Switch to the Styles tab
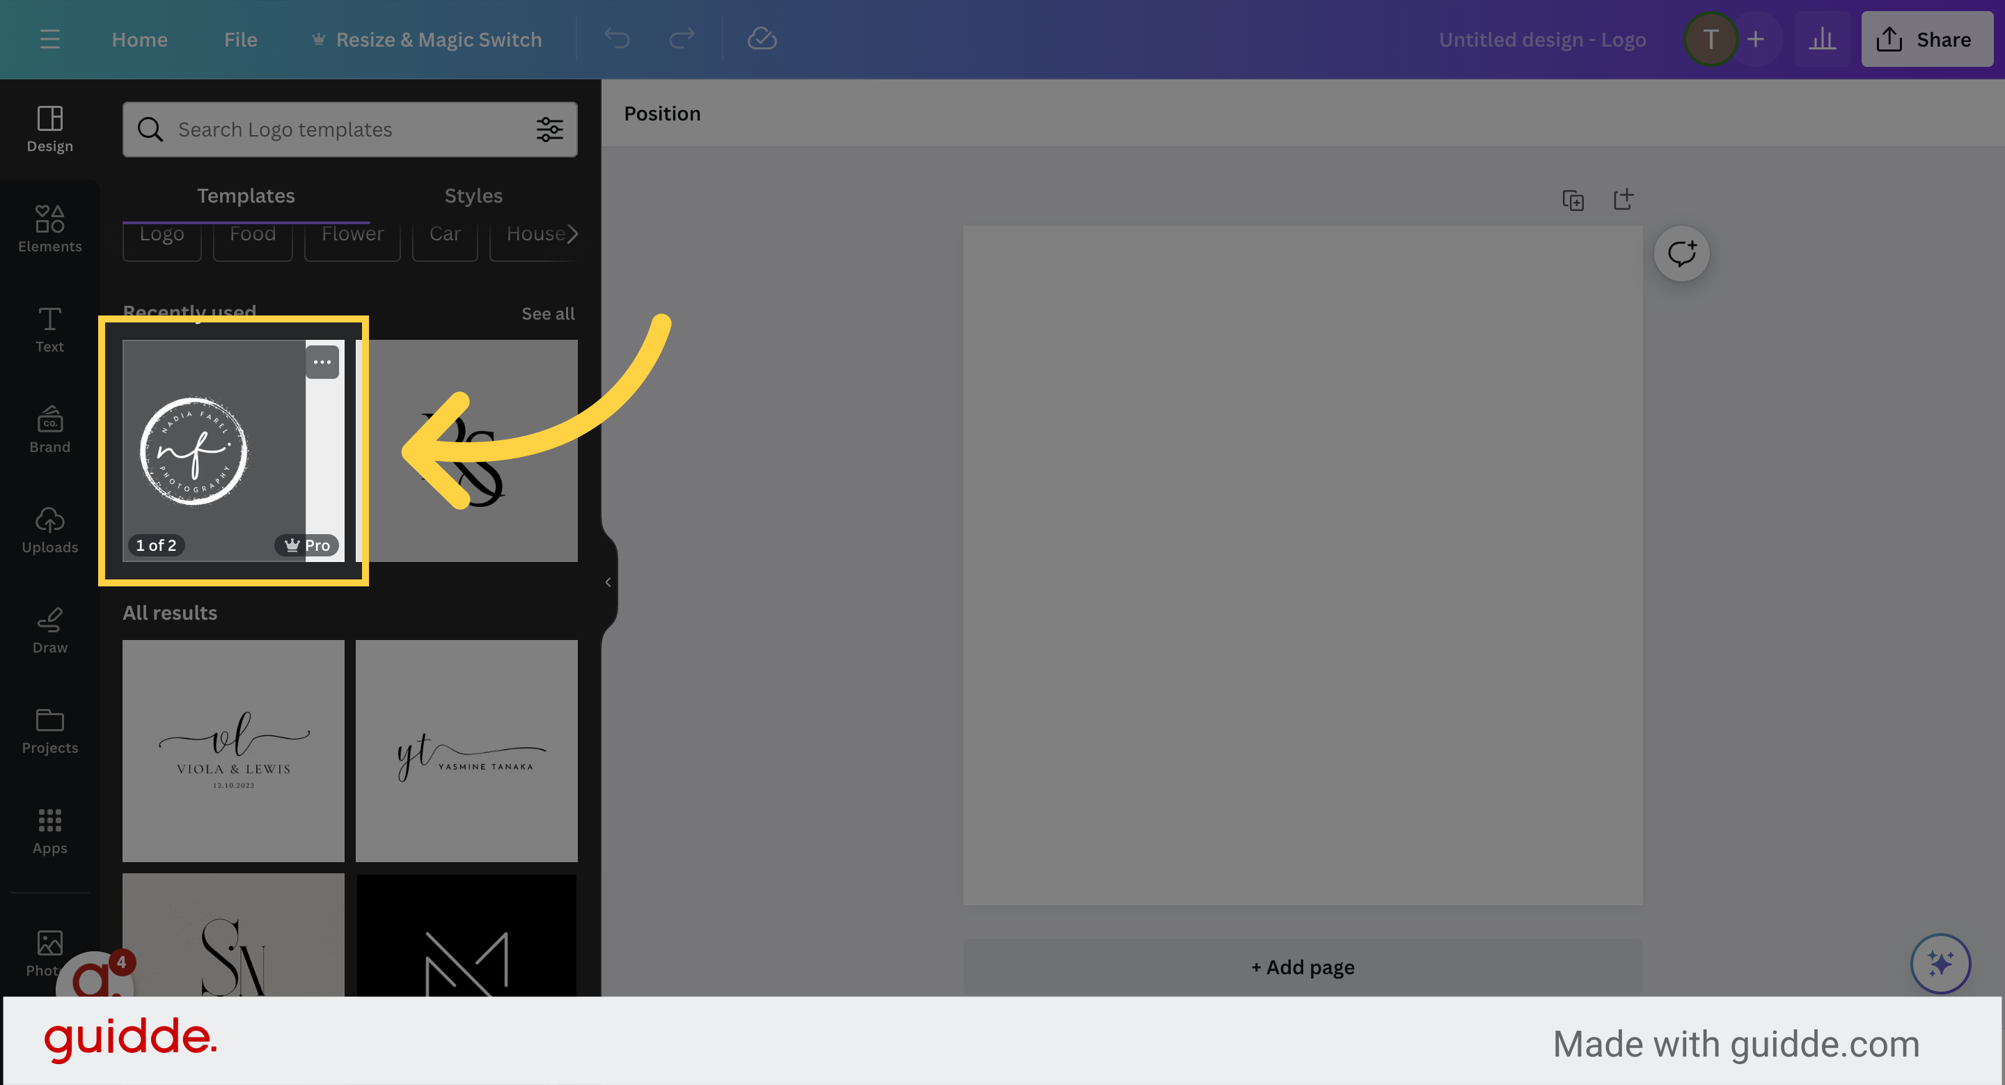Screen dimensions: 2005x1085 pyautogui.click(x=473, y=196)
